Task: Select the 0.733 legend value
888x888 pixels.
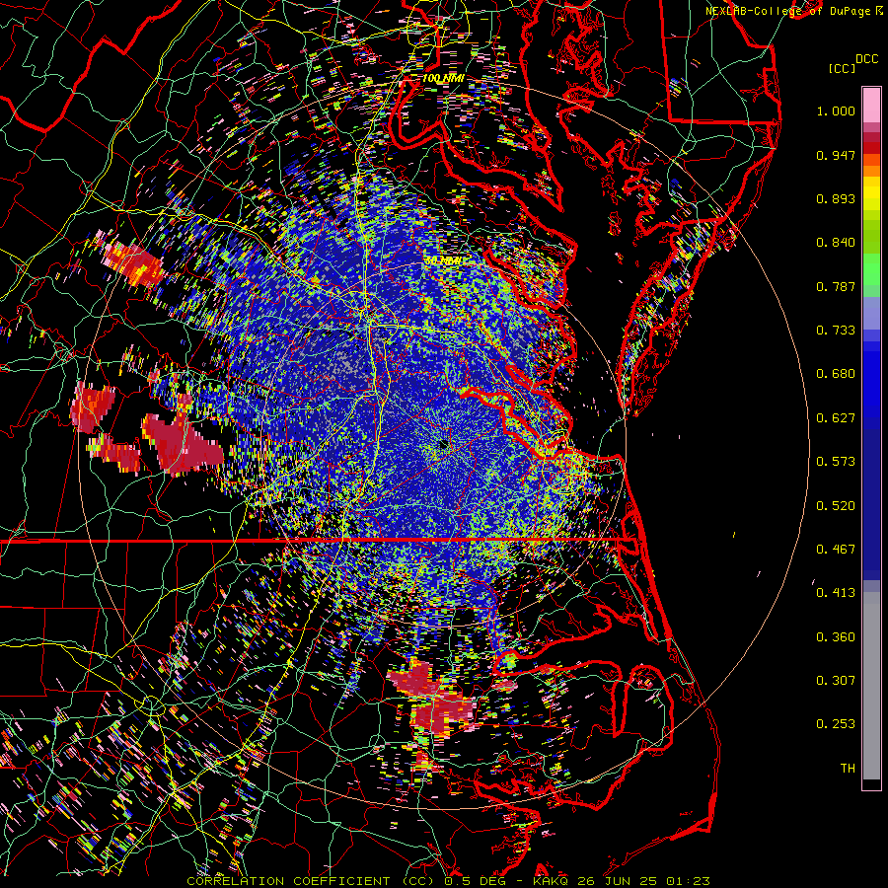Action: point(836,331)
